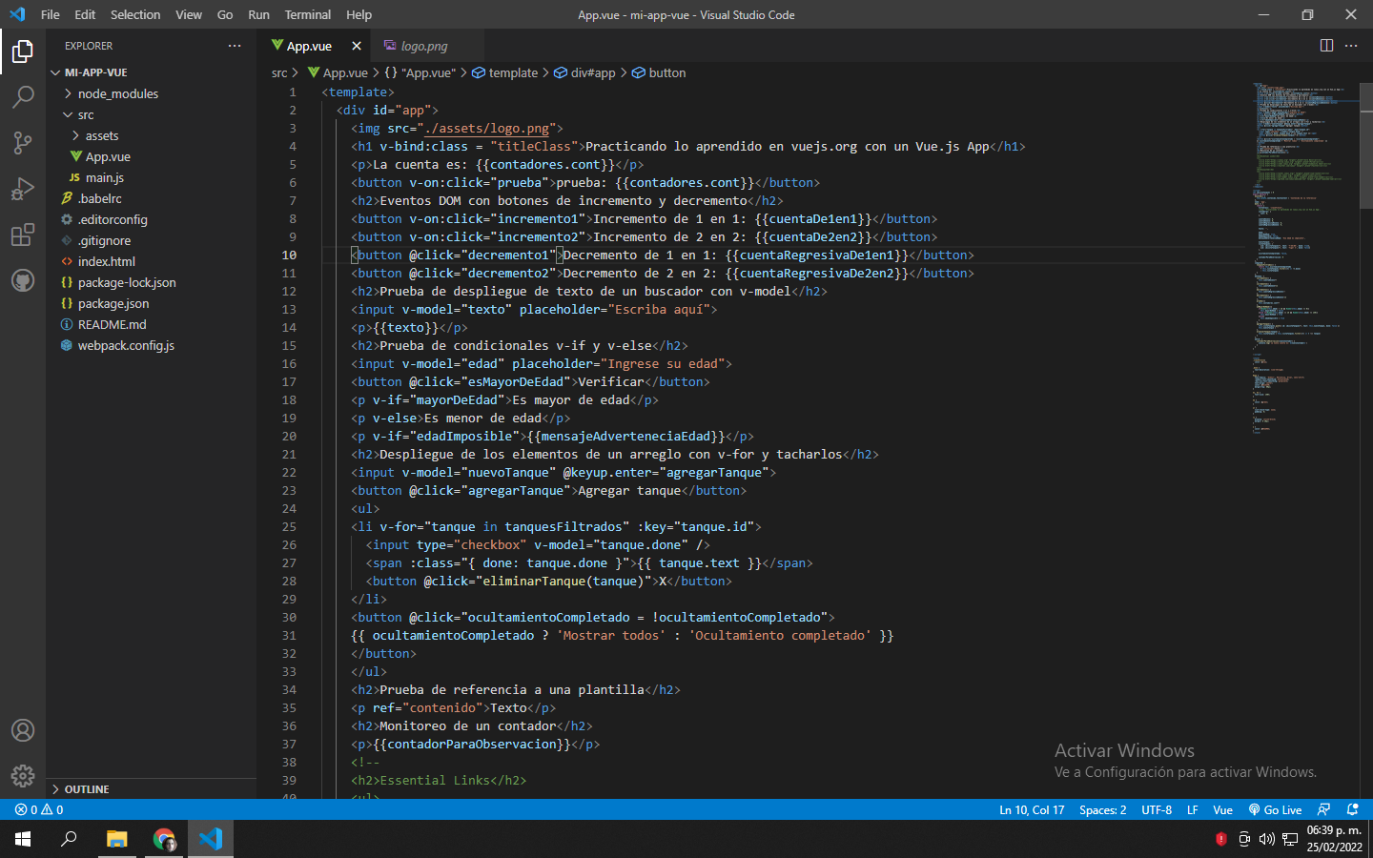The image size is (1373, 858).
Task: Open editor more actions ellipsis
Action: point(1351,46)
